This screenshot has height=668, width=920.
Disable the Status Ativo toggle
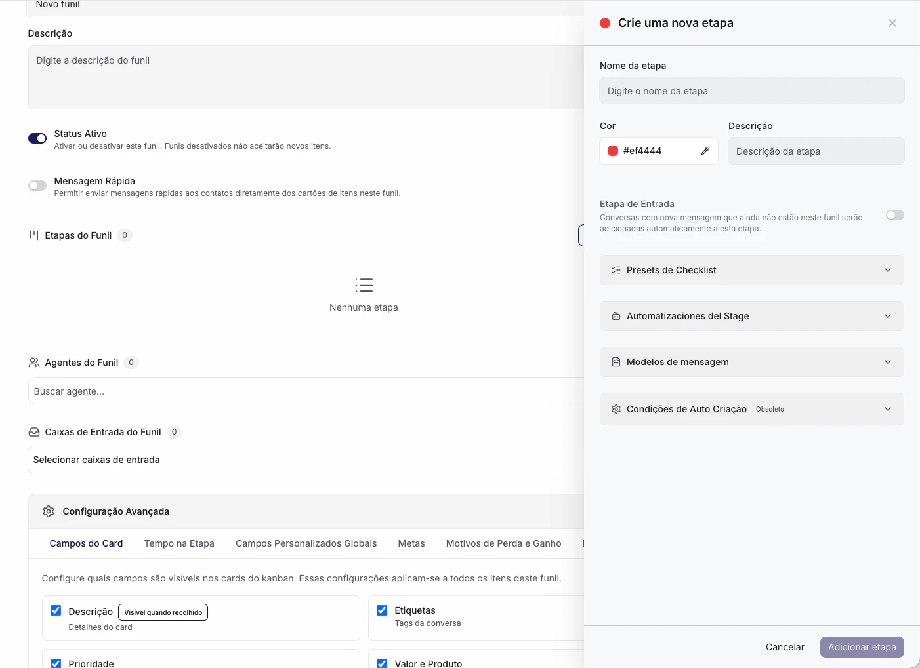pyautogui.click(x=37, y=138)
